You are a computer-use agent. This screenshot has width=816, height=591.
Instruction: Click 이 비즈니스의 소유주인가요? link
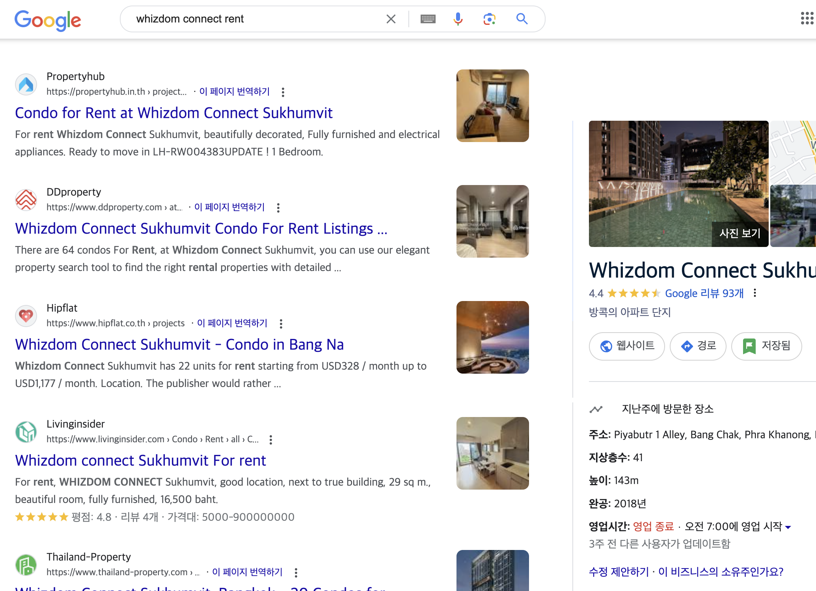point(721,572)
